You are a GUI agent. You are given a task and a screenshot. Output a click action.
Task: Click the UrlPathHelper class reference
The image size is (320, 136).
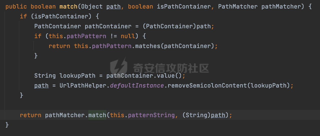click(83, 85)
